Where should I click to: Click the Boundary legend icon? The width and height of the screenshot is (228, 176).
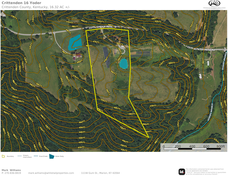3,156
